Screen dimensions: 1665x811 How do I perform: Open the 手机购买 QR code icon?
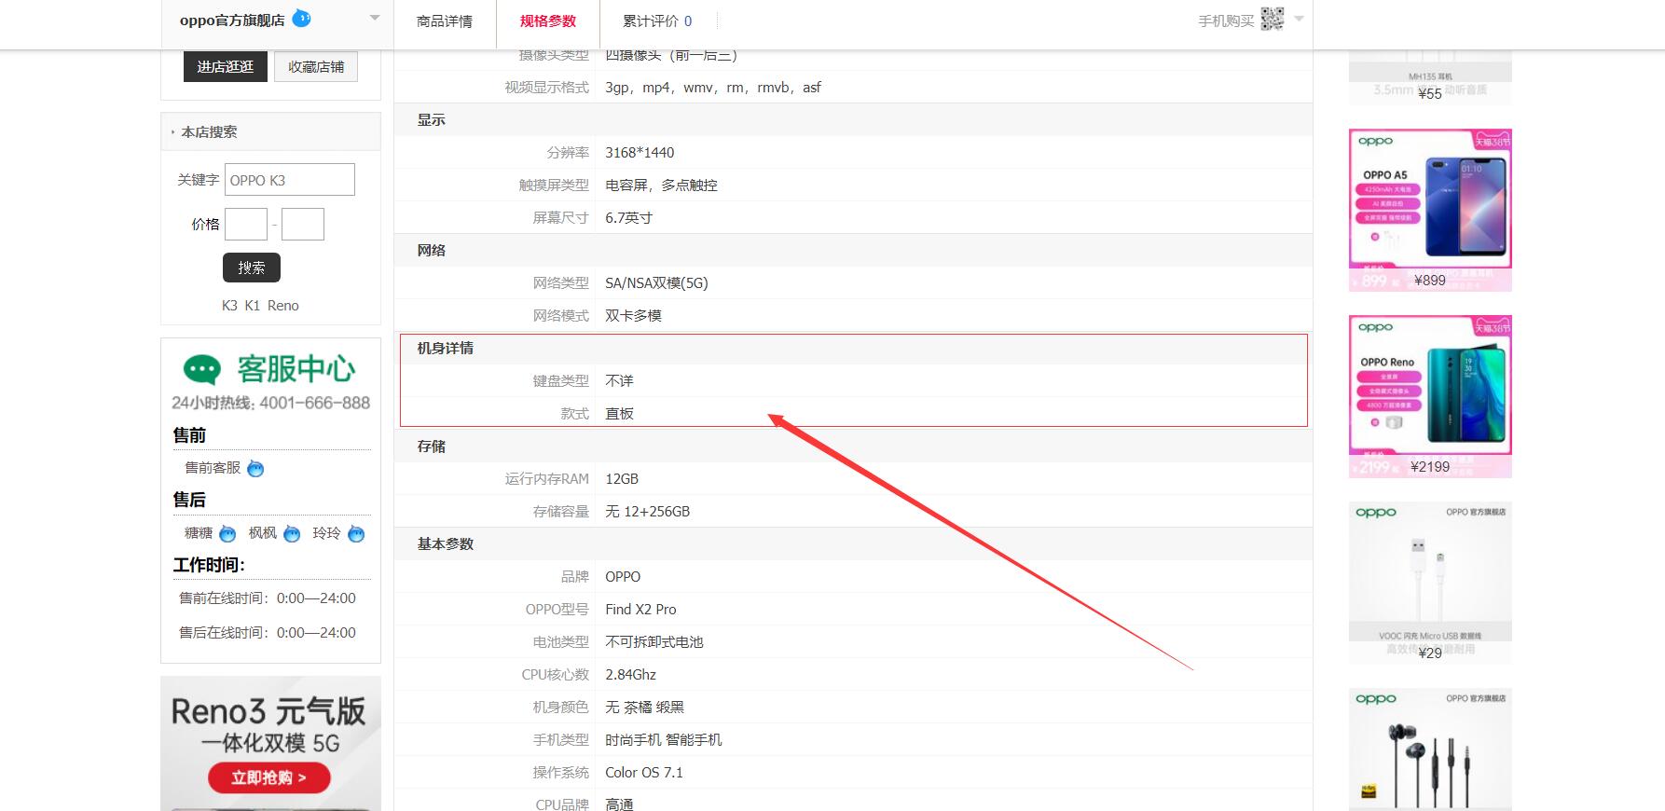point(1273,19)
